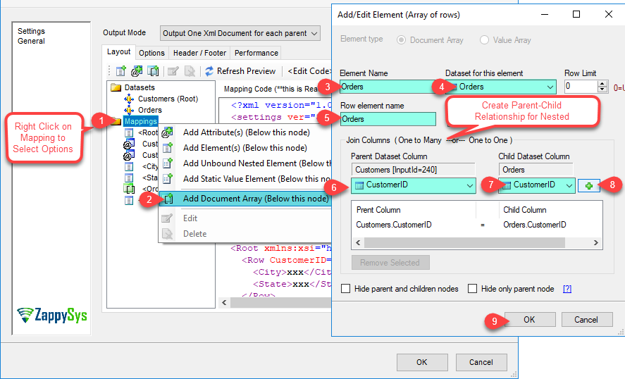
Task: Click the Datasets folder icon
Action: 116,87
